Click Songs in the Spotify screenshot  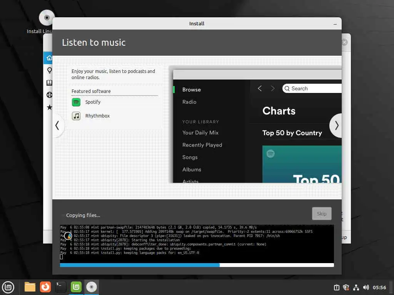190,157
